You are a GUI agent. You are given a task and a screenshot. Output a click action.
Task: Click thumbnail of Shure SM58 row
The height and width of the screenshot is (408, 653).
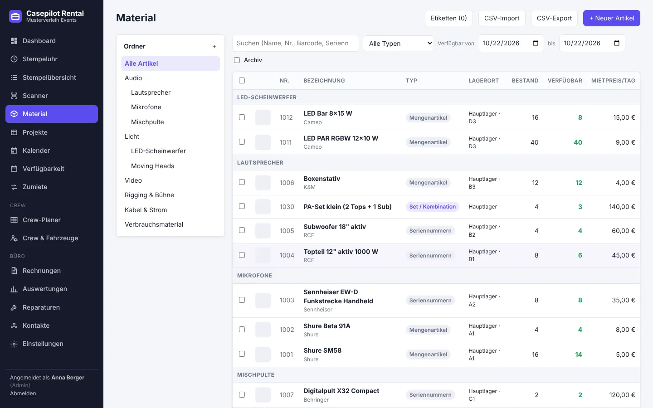[x=263, y=355]
